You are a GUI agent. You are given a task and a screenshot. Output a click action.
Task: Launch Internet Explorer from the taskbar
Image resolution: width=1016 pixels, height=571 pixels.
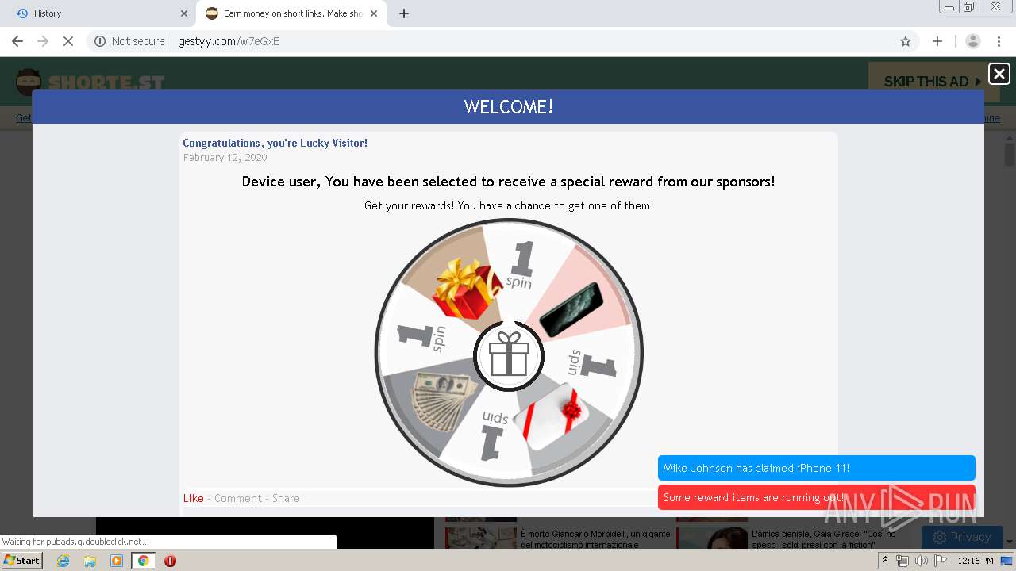coord(63,561)
